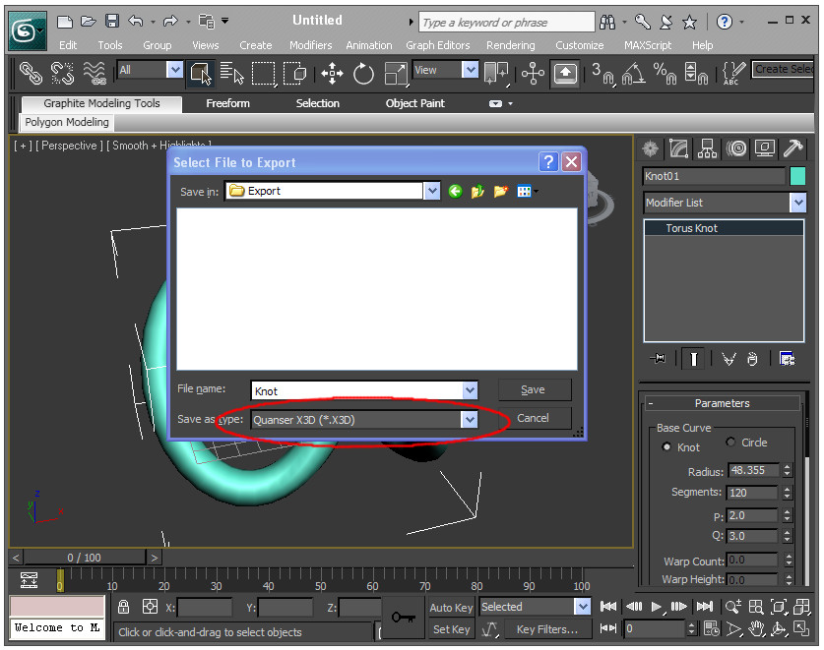Open the Save as type dropdown
The width and height of the screenshot is (824, 650).
470,419
